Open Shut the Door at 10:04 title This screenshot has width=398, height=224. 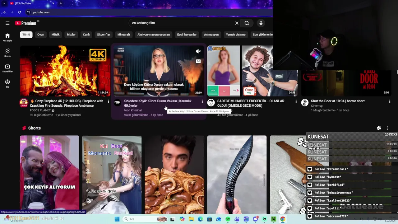click(x=338, y=101)
